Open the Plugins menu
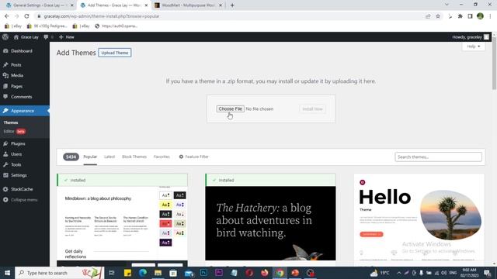Image resolution: width=497 pixels, height=279 pixels. (x=18, y=143)
